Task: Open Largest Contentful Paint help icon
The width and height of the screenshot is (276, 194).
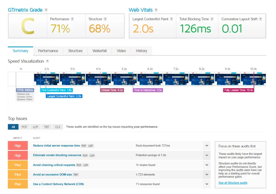Action: click(172, 19)
